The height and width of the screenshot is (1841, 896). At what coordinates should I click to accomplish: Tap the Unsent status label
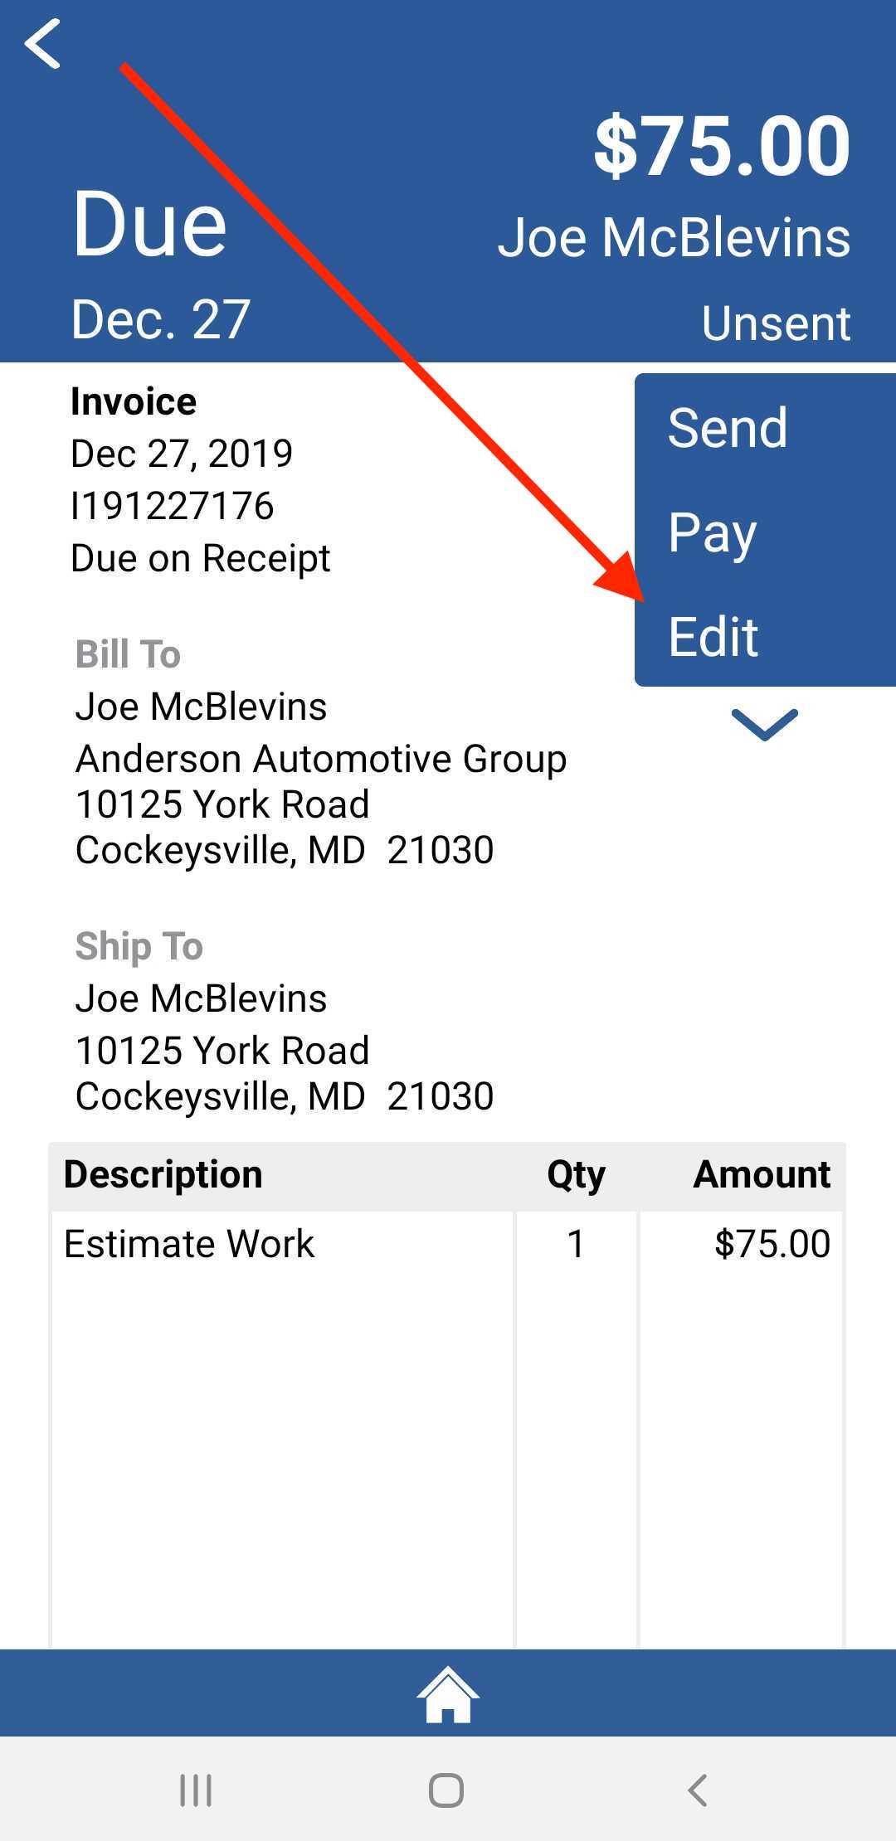[776, 323]
